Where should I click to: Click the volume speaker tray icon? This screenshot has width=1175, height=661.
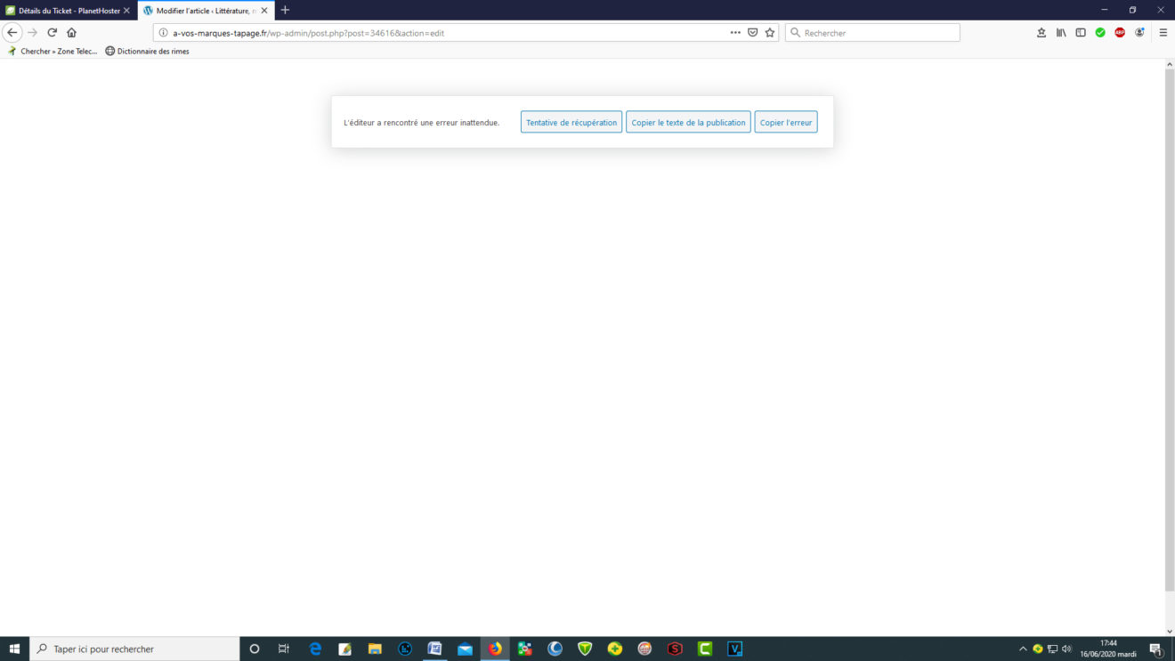[1066, 649]
